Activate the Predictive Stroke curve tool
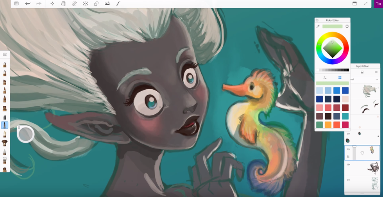The width and height of the screenshot is (383, 197). (118, 4)
